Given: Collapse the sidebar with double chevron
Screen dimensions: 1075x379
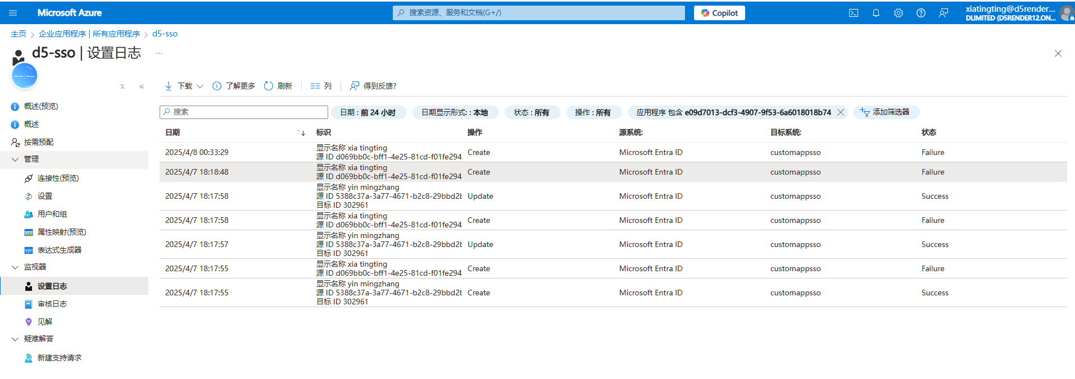Looking at the screenshot, I should (142, 86).
